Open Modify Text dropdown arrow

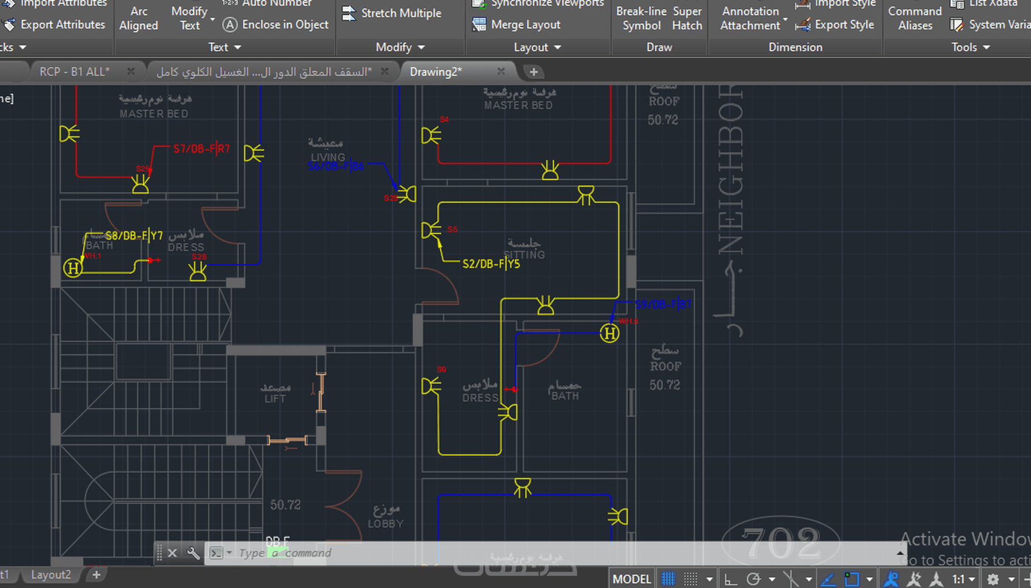[x=212, y=19]
